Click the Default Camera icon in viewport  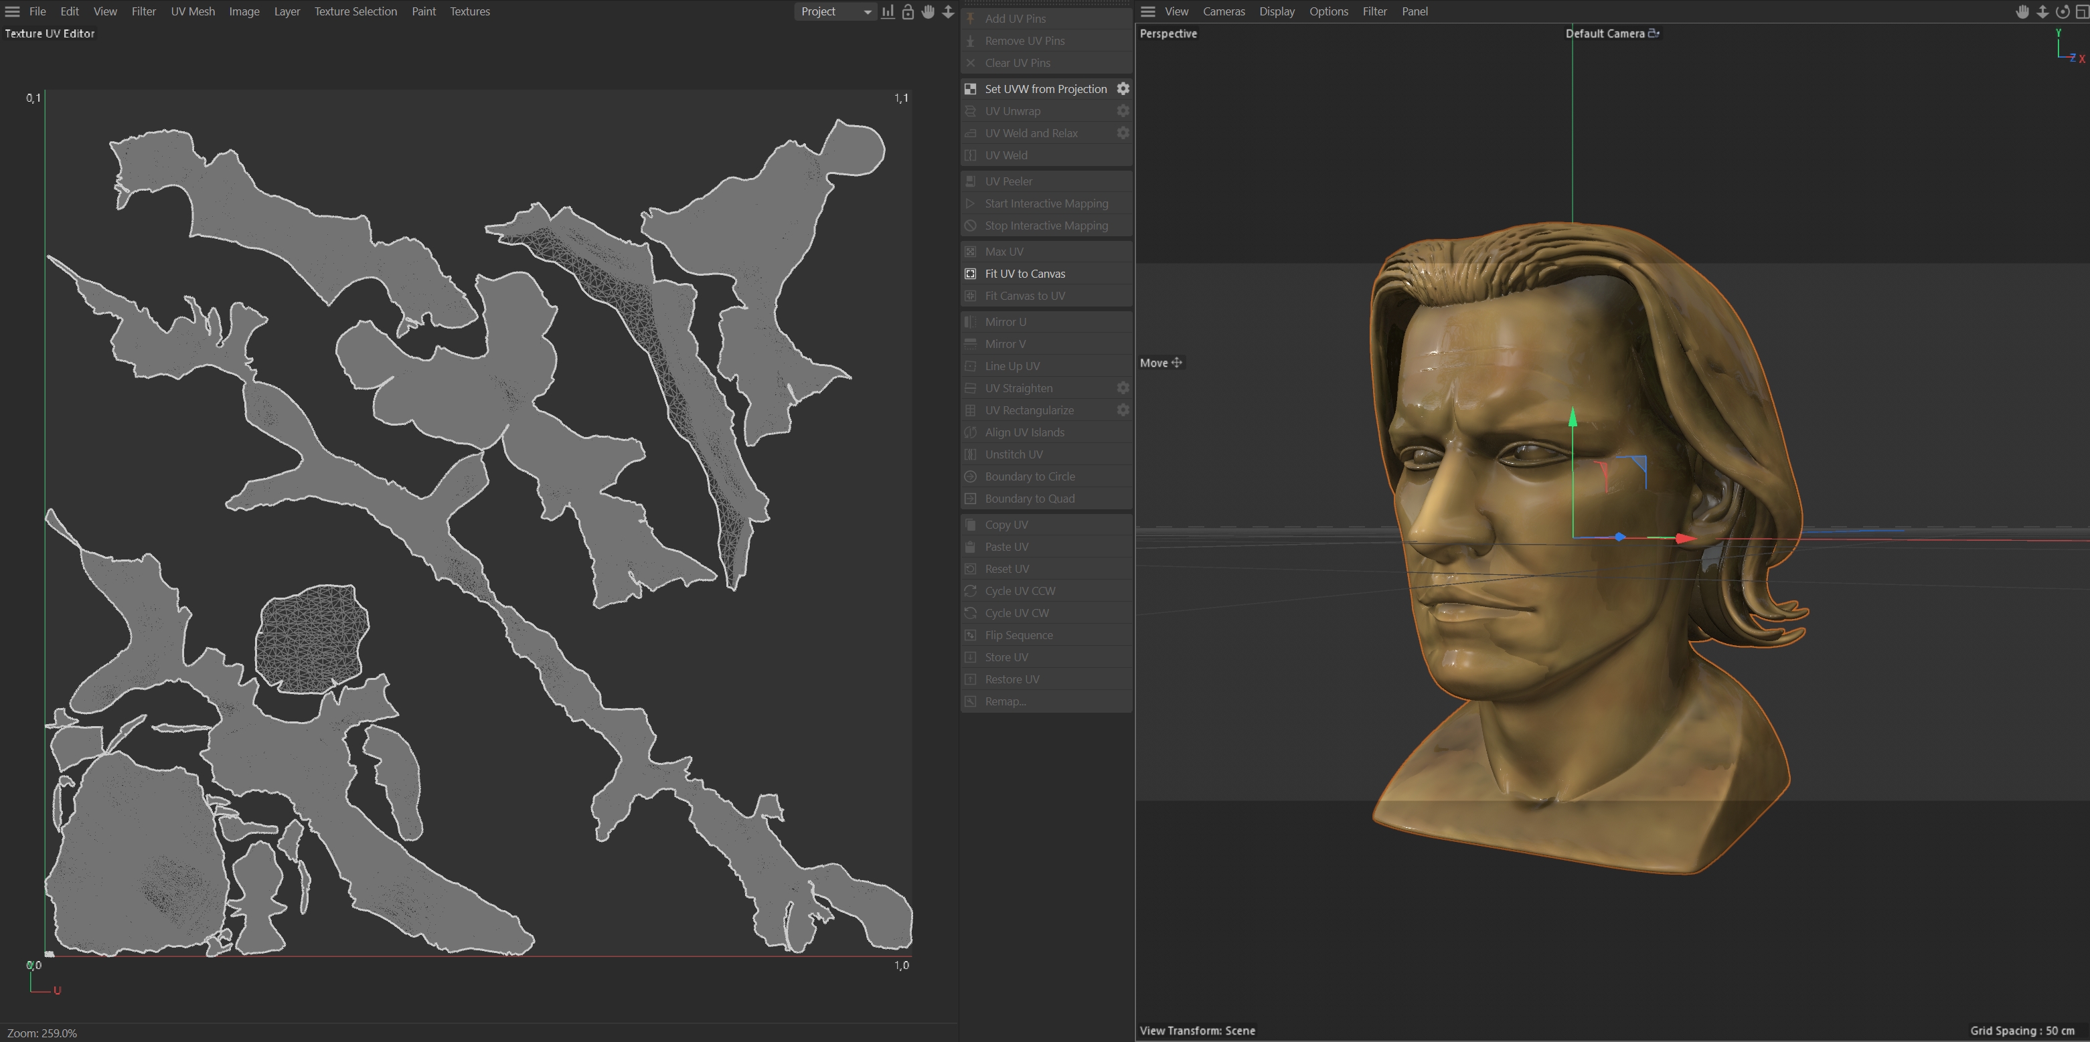click(x=1654, y=33)
